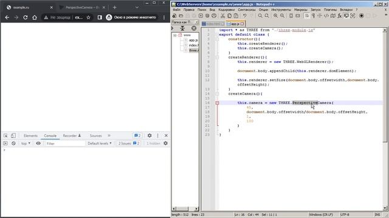Open the Default levels dropdown

click(x=100, y=144)
